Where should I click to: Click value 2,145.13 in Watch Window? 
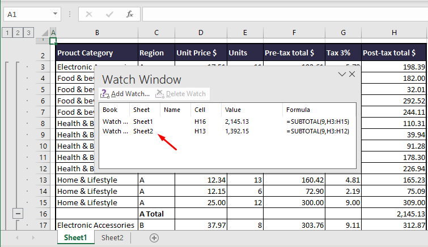coord(237,122)
